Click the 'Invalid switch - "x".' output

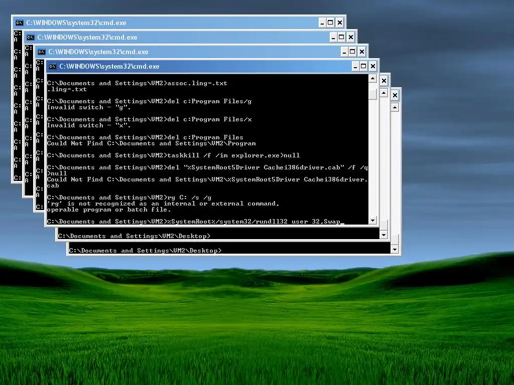pyautogui.click(x=89, y=125)
